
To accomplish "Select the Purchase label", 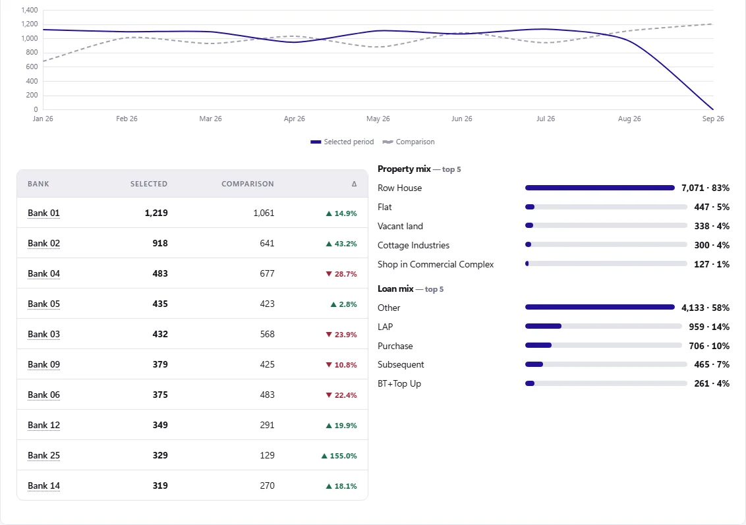I will [395, 346].
